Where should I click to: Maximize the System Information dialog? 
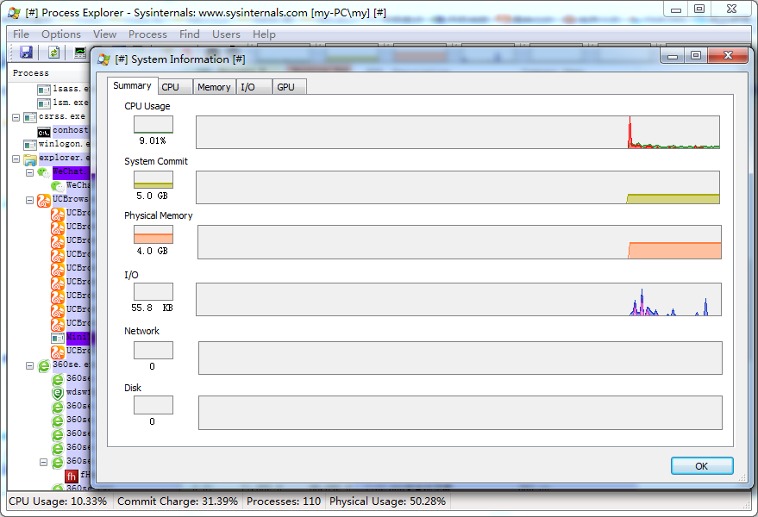tap(696, 55)
